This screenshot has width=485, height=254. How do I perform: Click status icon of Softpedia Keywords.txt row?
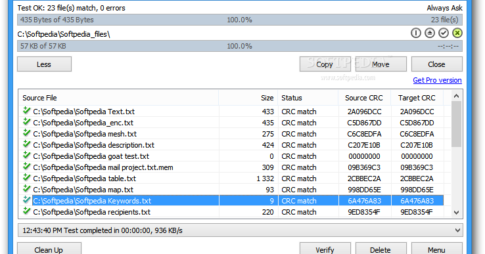click(x=26, y=200)
